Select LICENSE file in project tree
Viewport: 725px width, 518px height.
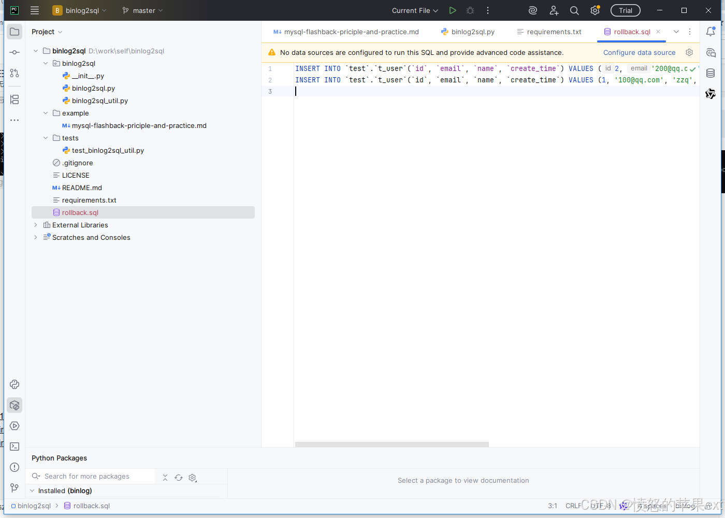click(x=71, y=175)
